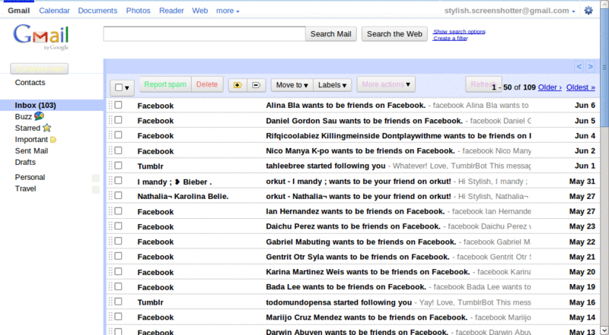Click the Refresh button
The height and width of the screenshot is (335, 609).
click(x=483, y=84)
